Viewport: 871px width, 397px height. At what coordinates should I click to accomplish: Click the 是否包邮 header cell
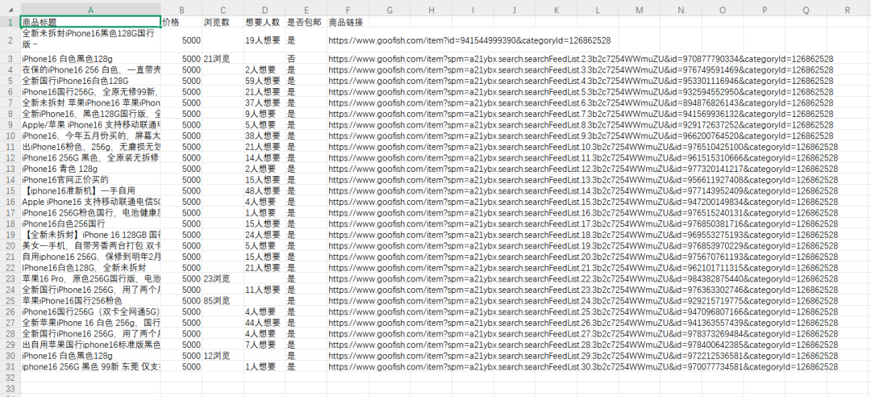click(306, 23)
